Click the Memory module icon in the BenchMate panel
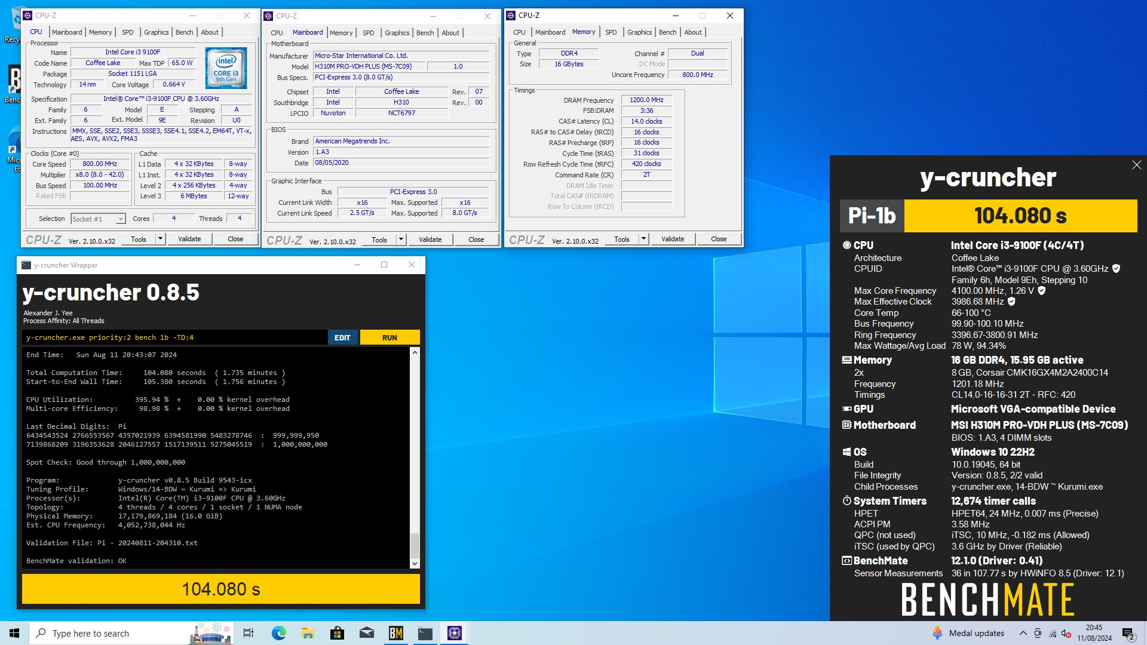The width and height of the screenshot is (1147, 645). [x=847, y=360]
